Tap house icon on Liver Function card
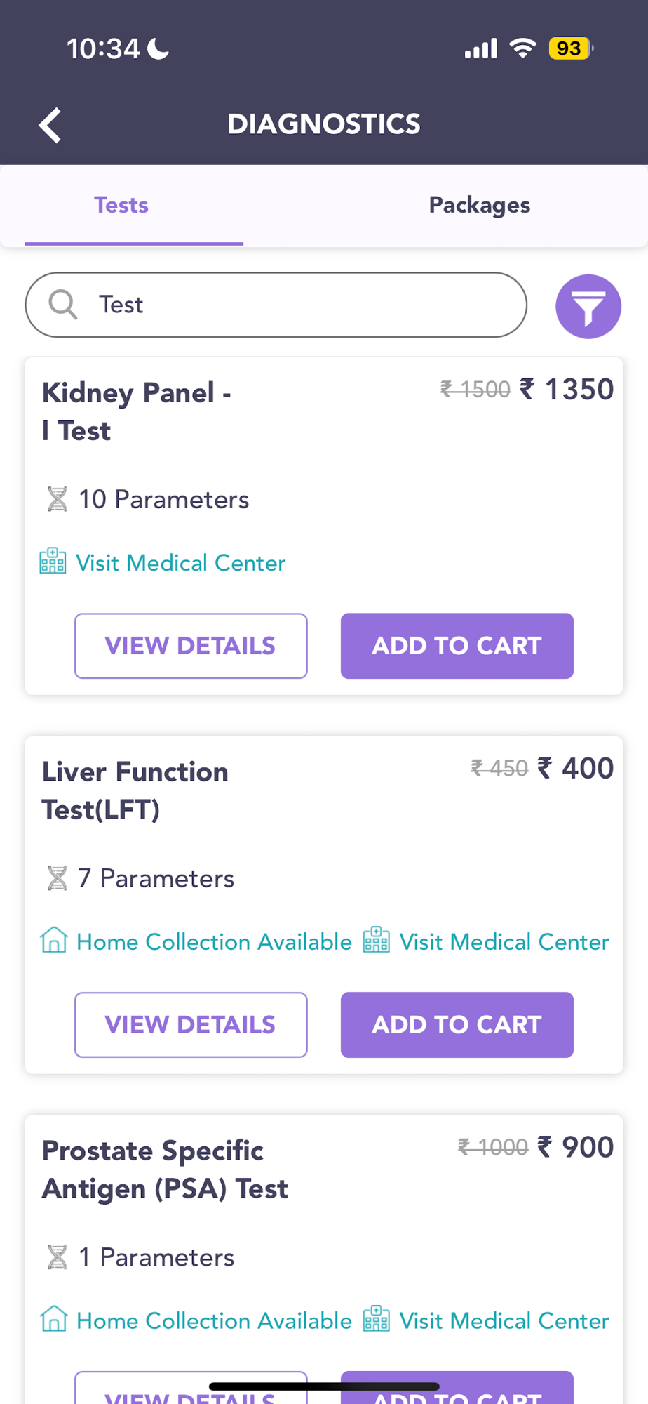648x1404 pixels. [x=54, y=941]
